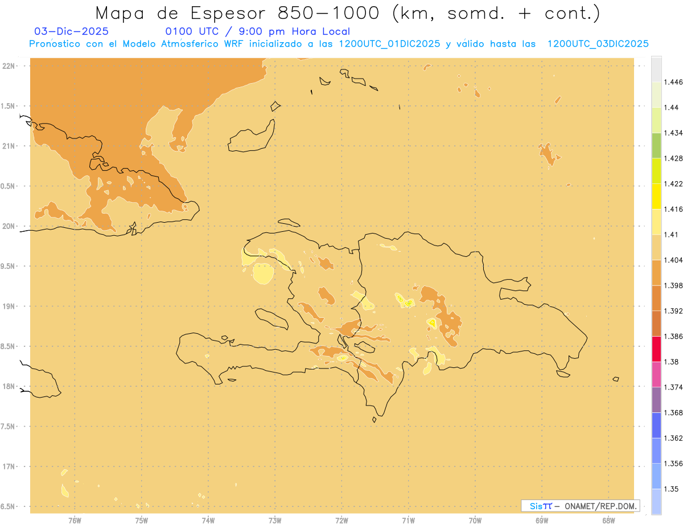Click the '7.5N' latitude label
This screenshot has height=528, width=683.
[8, 427]
